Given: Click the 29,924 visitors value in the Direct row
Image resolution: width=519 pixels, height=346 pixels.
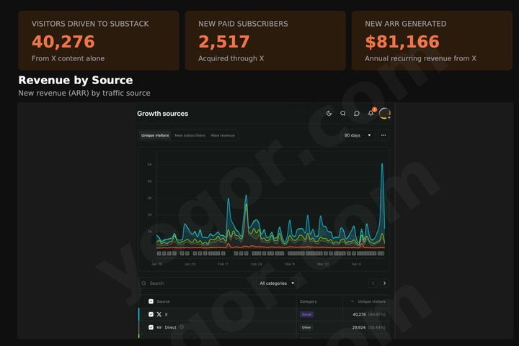Looking at the screenshot, I should pyautogui.click(x=359, y=327).
